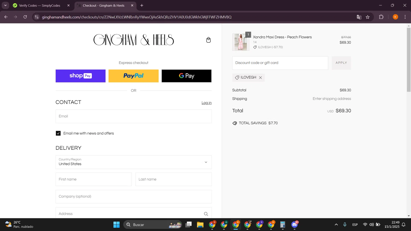Focus the Last name field
411x231 pixels.
coord(174,179)
